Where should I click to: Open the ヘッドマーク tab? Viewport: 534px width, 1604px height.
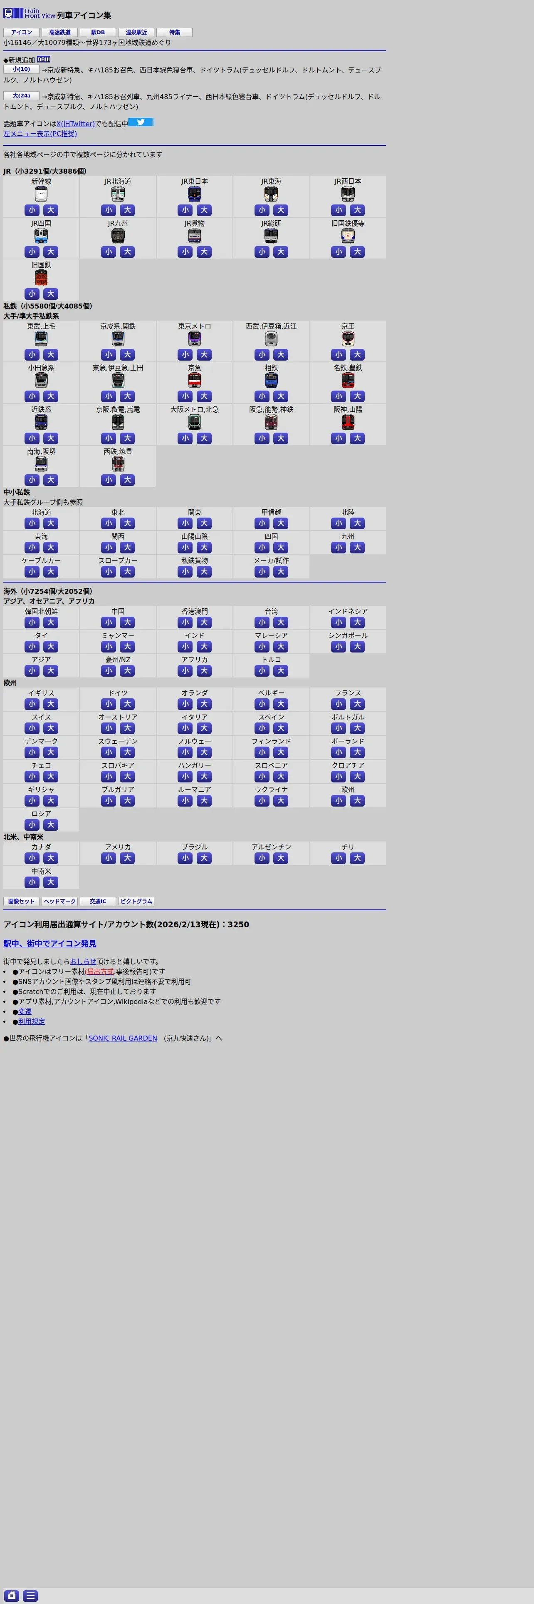click(x=59, y=901)
